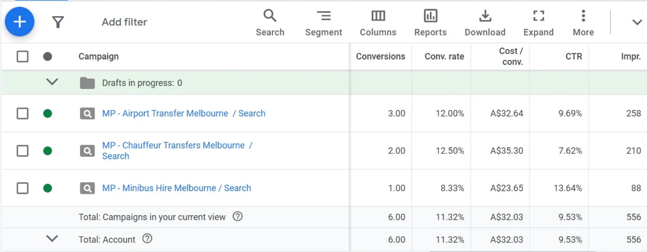Open the Columns editor
This screenshot has height=252, width=647.
(378, 23)
